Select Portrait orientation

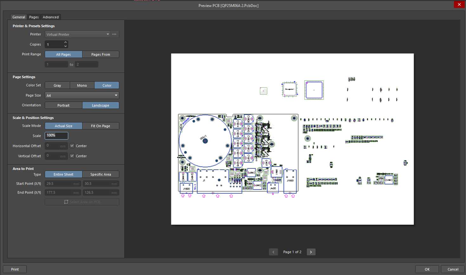63,105
